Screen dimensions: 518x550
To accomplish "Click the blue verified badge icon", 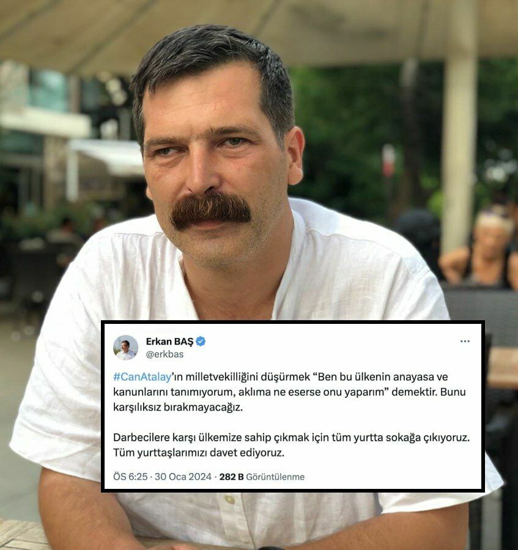I will (x=201, y=341).
